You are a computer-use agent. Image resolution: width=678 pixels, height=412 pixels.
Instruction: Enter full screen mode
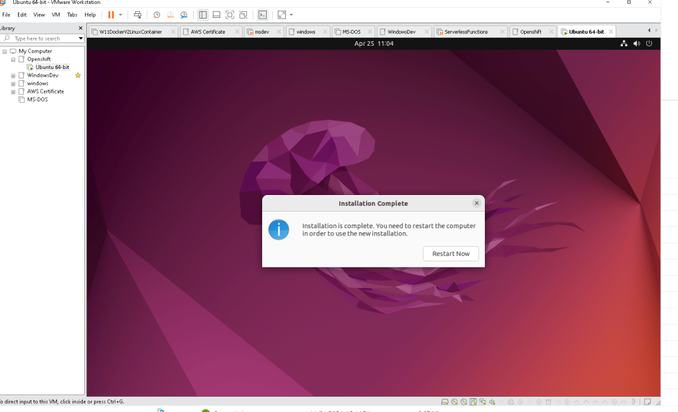pos(230,15)
